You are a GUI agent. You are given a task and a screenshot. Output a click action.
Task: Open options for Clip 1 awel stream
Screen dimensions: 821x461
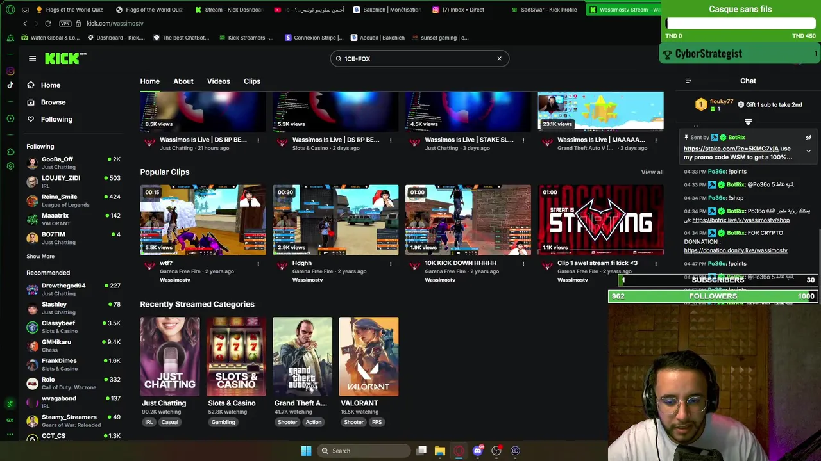(x=656, y=264)
